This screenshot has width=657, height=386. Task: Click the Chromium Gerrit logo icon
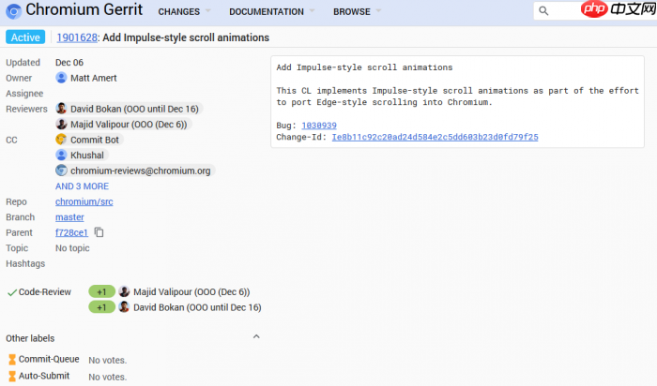click(x=12, y=11)
